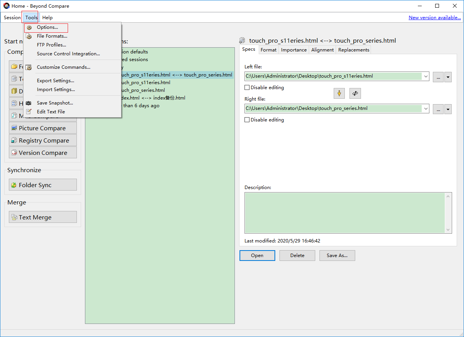Choose Import Settings... from menu
This screenshot has height=337, width=464.
(56, 90)
